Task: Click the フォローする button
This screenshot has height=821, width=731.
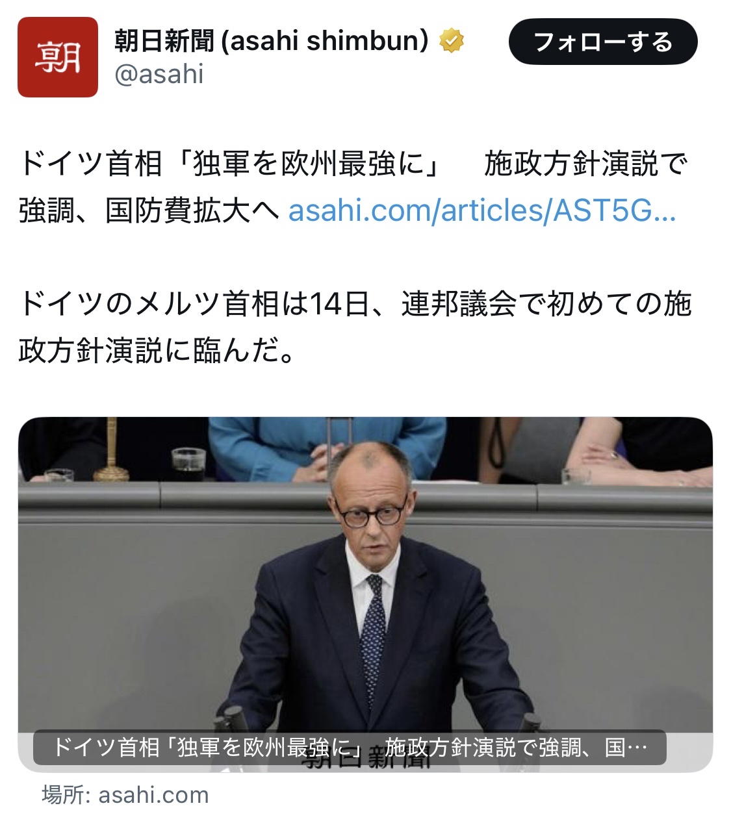Action: [603, 42]
